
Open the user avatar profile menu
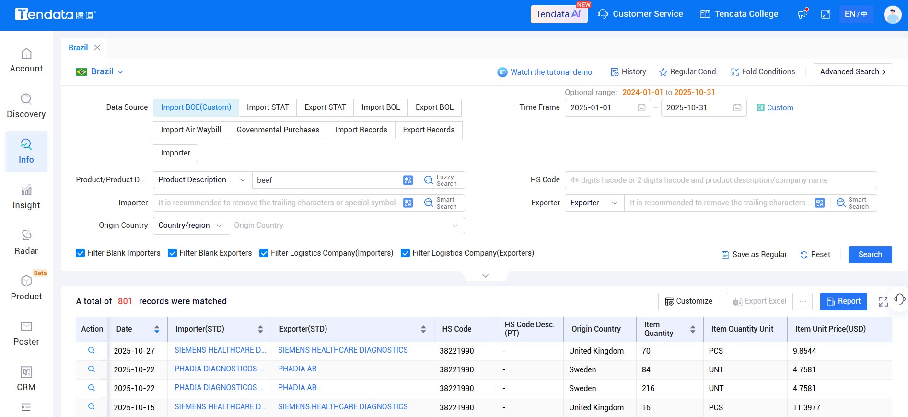[x=893, y=14]
